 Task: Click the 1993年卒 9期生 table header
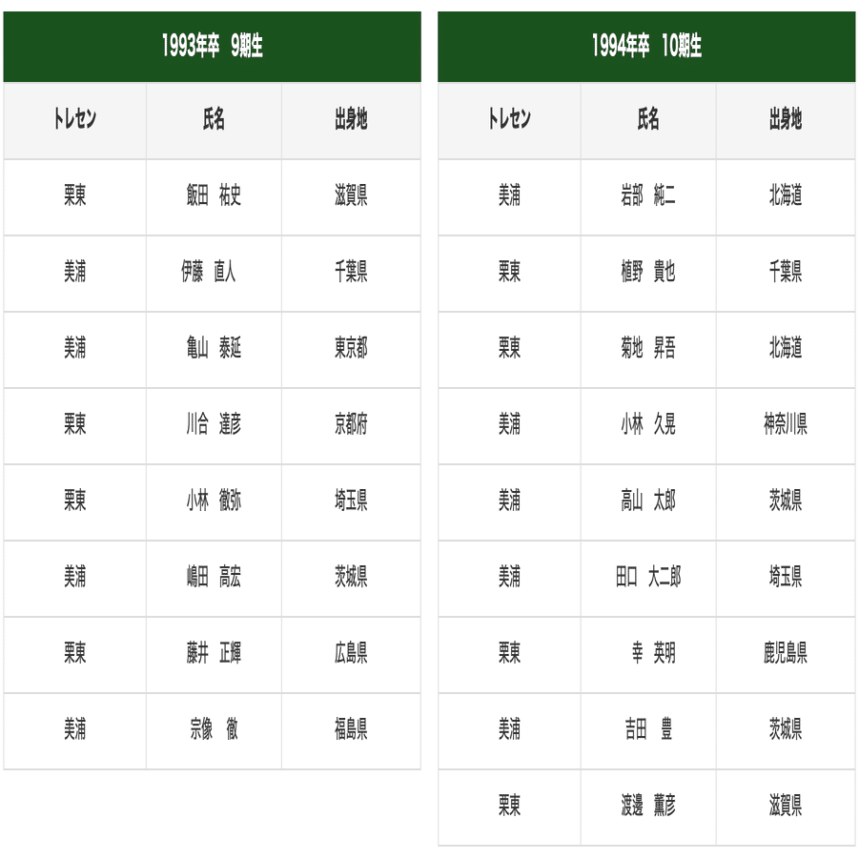coord(212,47)
